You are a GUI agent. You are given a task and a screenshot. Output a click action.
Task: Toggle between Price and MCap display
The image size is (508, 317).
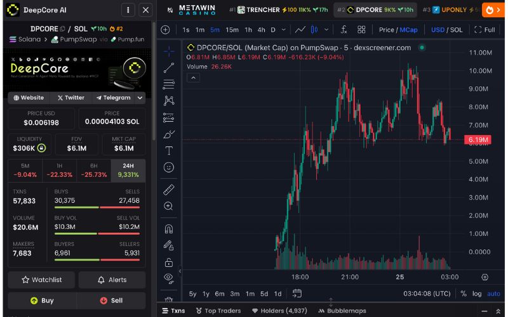tap(398, 30)
